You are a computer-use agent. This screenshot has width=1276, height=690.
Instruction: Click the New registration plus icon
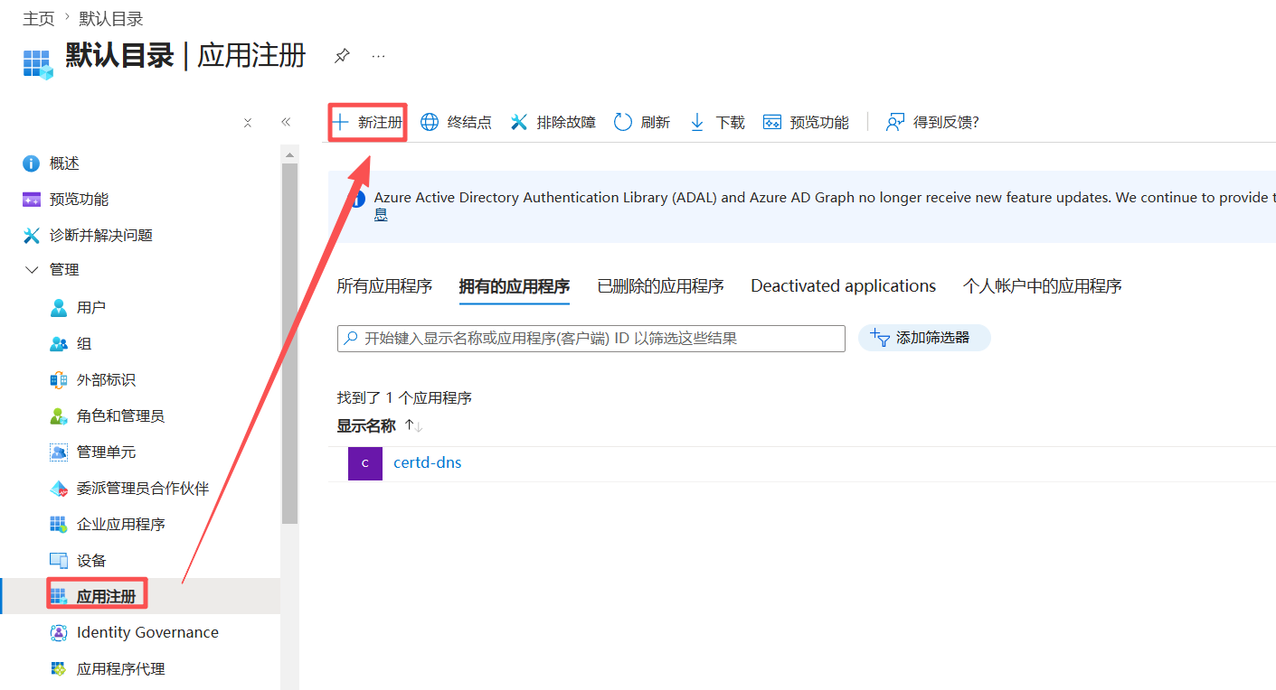(x=341, y=122)
